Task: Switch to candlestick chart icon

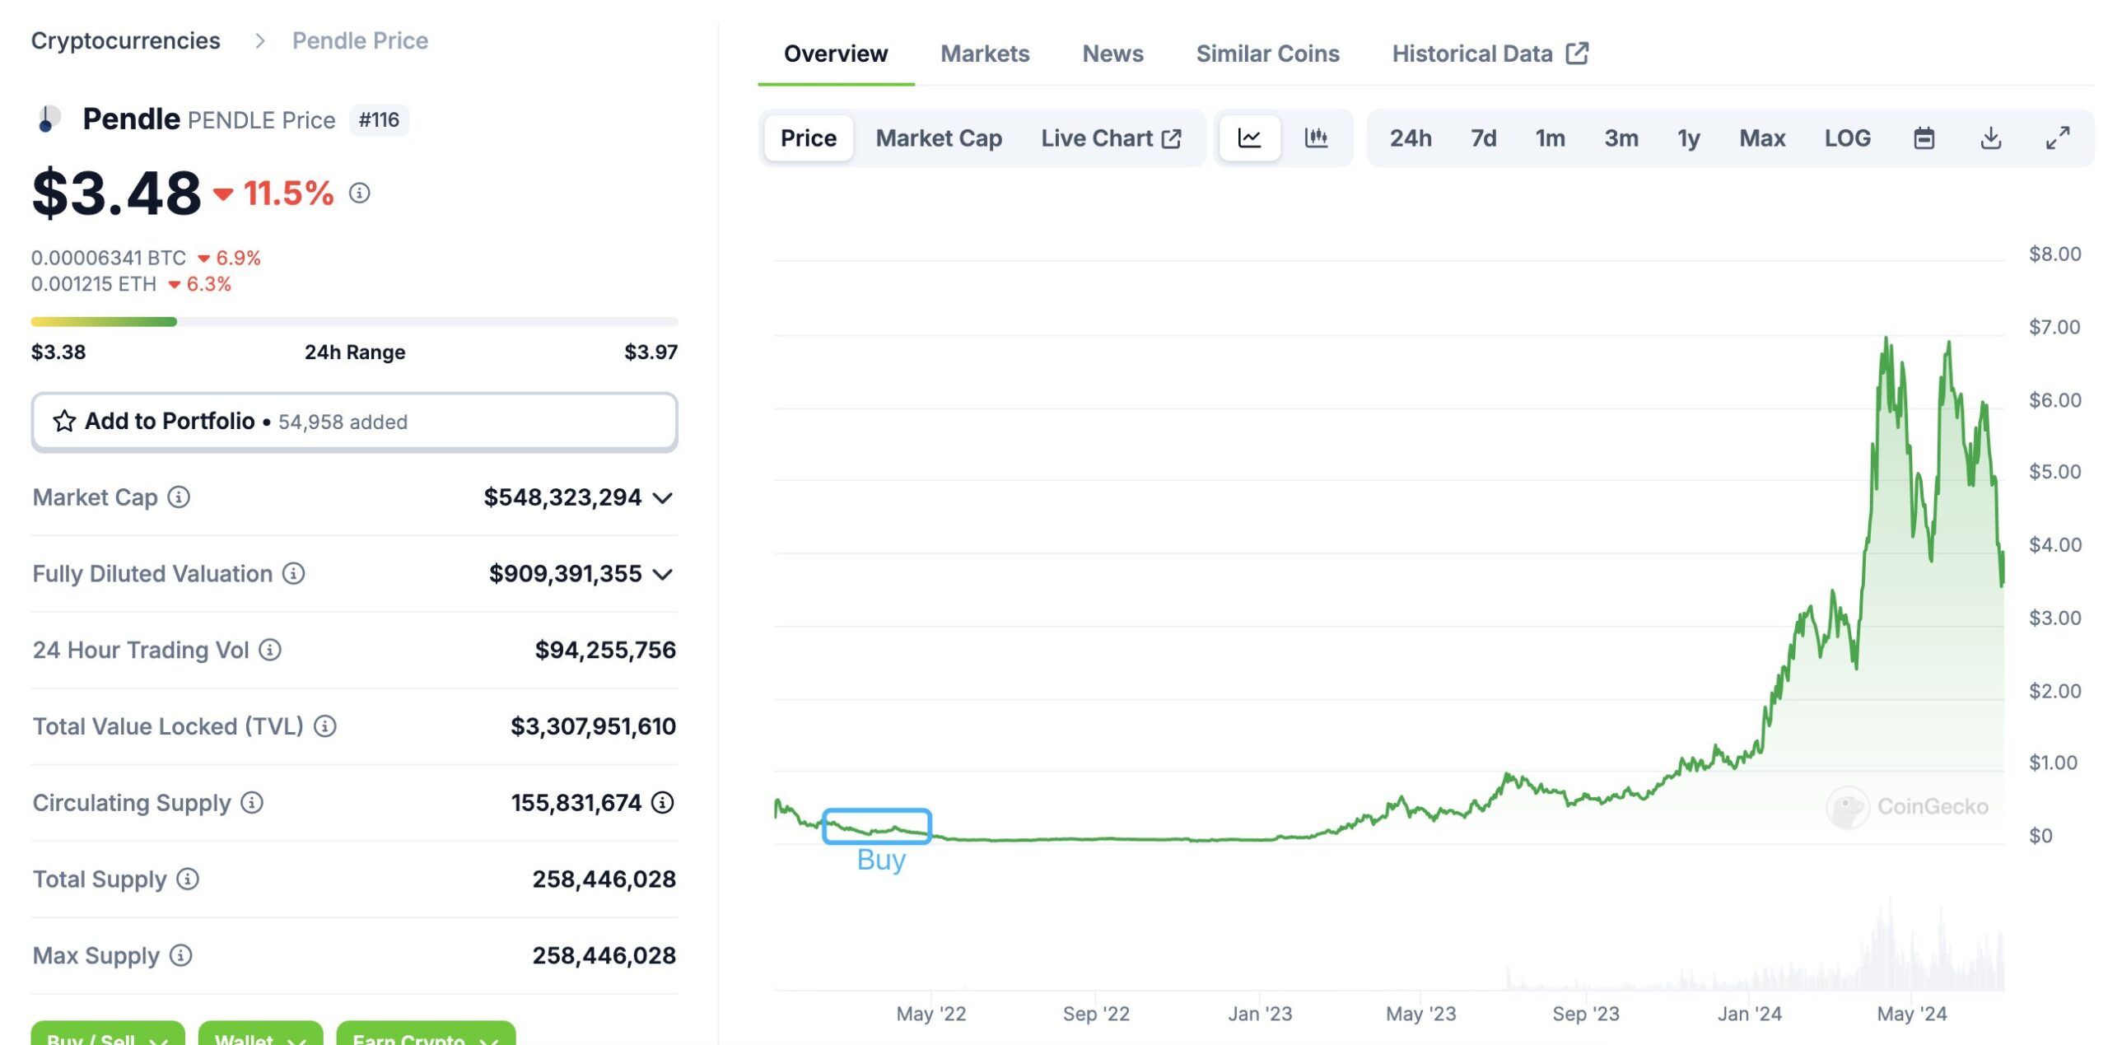Action: tap(1316, 138)
